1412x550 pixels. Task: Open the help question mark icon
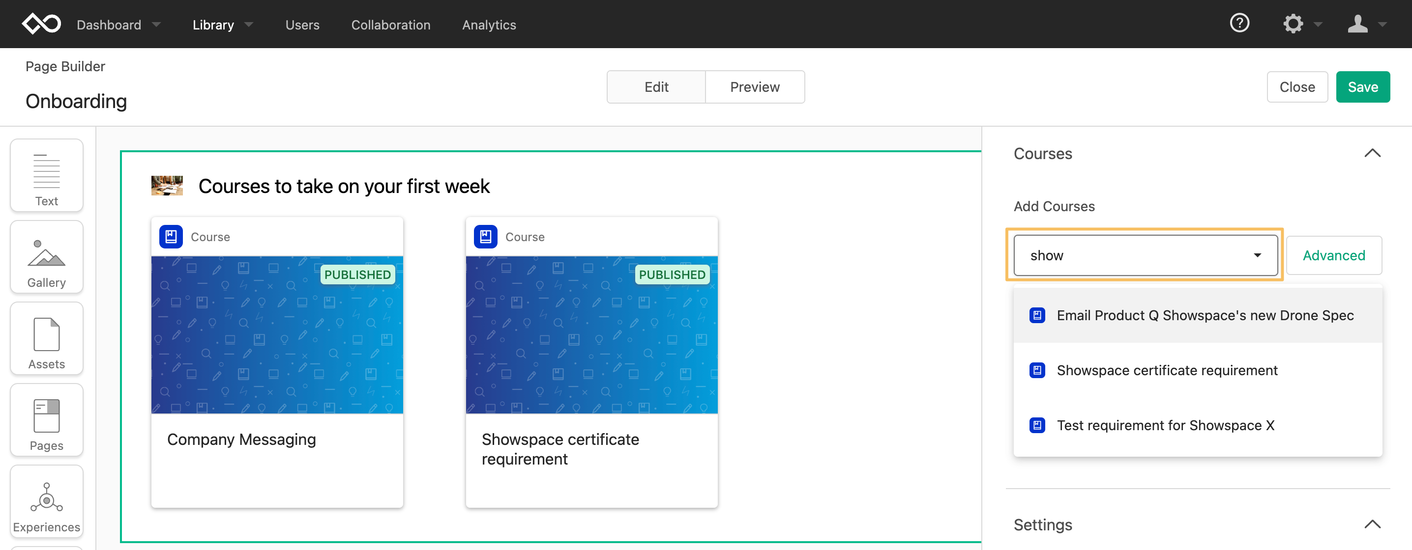(1239, 24)
